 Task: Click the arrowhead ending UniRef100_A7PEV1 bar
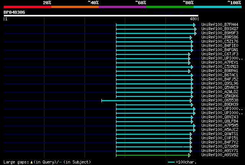click(189, 63)
